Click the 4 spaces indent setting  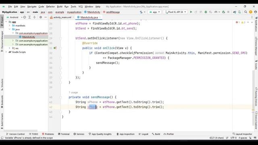tap(243, 138)
